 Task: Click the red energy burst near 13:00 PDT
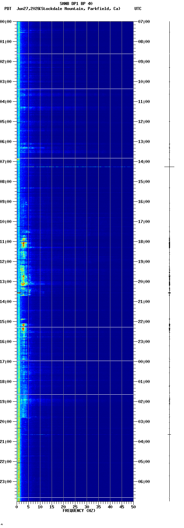[x=23, y=284]
